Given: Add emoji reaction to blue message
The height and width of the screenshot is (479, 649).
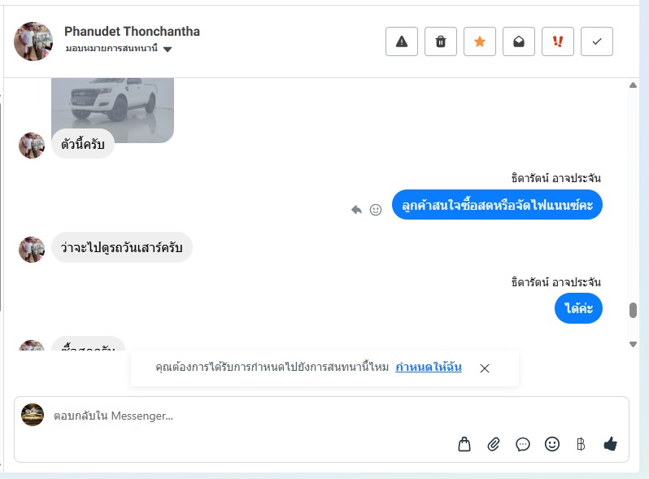Looking at the screenshot, I should (376, 210).
